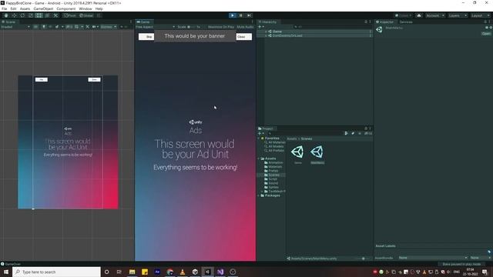This screenshot has width=493, height=277.
Task: Open the File menu
Action: (x=5, y=8)
